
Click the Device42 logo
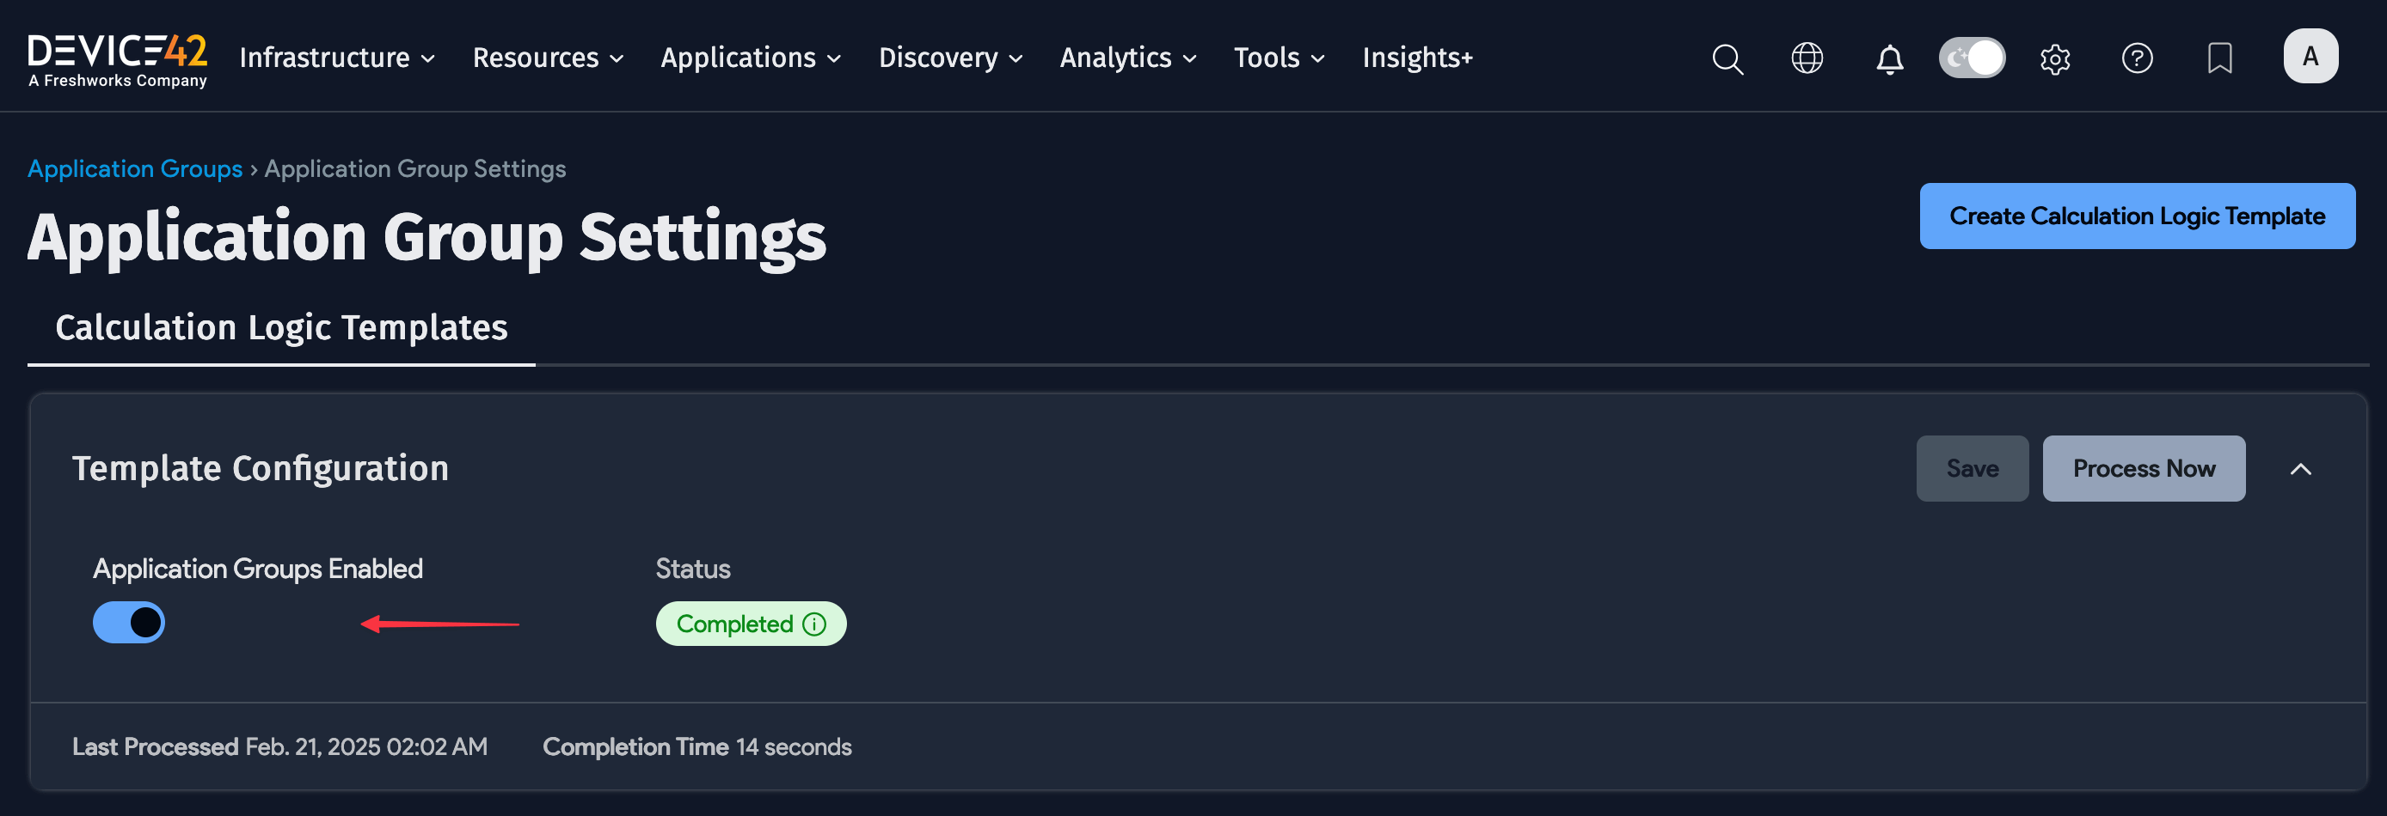pos(117,58)
